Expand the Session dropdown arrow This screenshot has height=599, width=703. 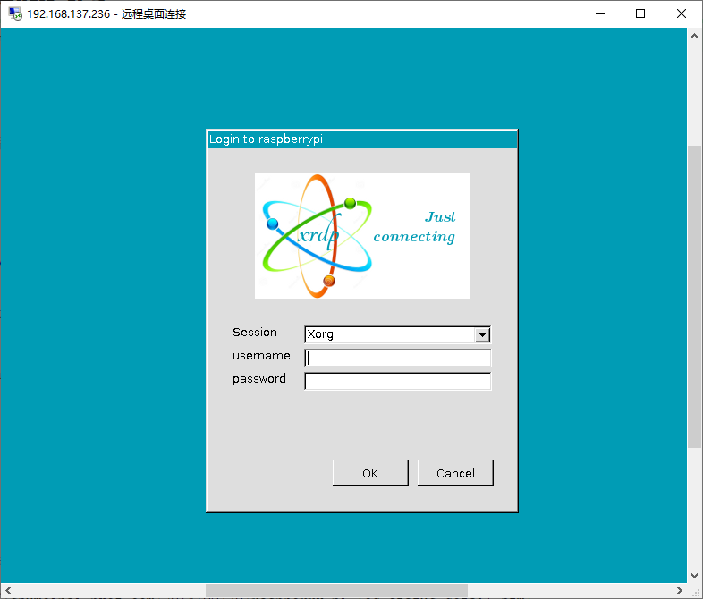(482, 335)
